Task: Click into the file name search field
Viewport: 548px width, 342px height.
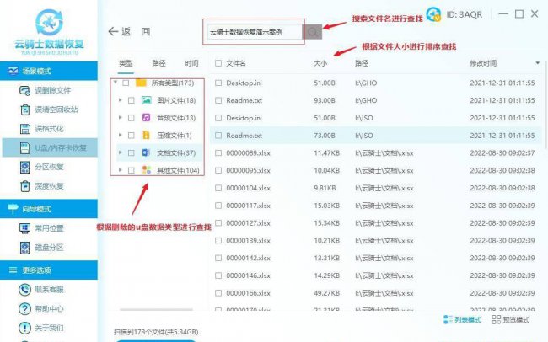Action: click(x=255, y=32)
